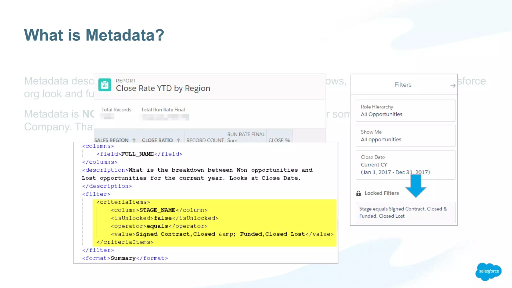Open the Role Hierarchy filter card
The height and width of the screenshot is (288, 512).
(405, 111)
